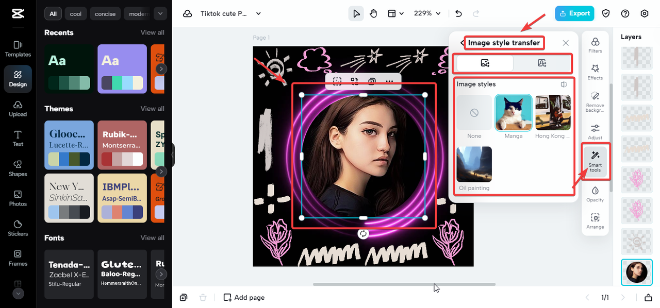Redo the last action
660x308 pixels.
[476, 13]
